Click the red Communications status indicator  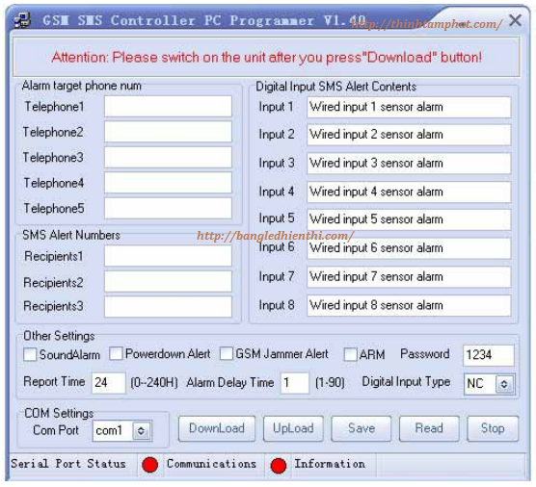[x=279, y=466]
